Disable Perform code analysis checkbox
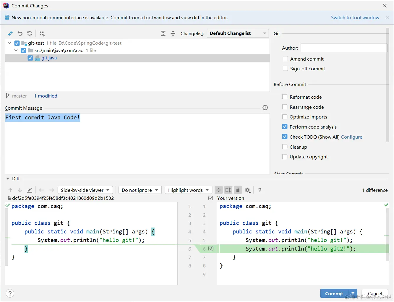The image size is (394, 302). point(285,127)
